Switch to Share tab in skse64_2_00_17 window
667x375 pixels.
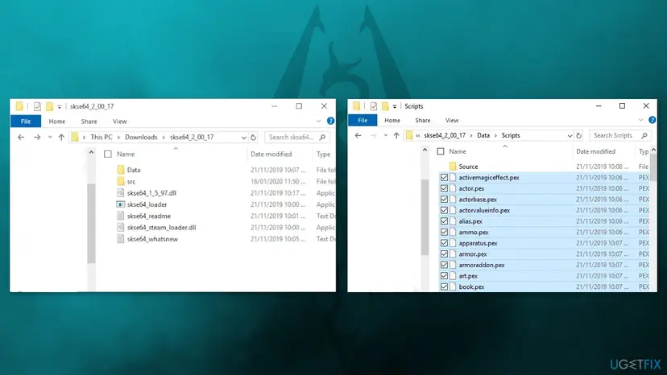pos(89,122)
